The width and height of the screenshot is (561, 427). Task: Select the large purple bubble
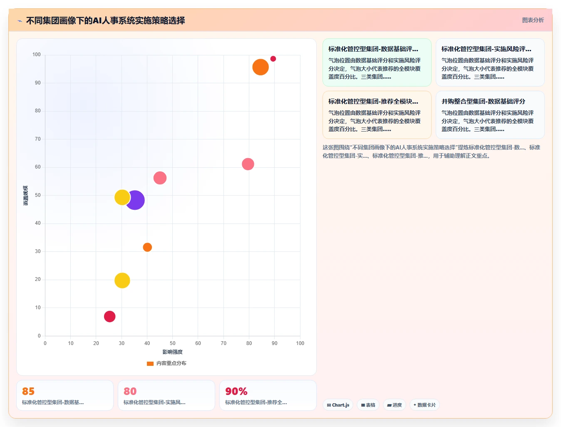(x=135, y=200)
